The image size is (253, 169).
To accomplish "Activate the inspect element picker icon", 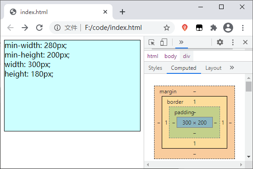I will [151, 43].
